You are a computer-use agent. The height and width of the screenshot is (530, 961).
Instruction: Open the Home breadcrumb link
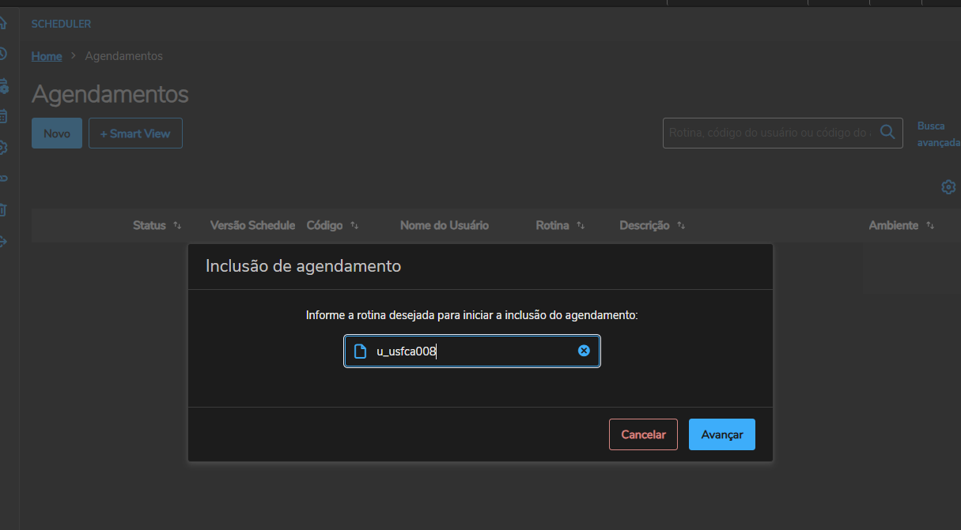point(47,56)
